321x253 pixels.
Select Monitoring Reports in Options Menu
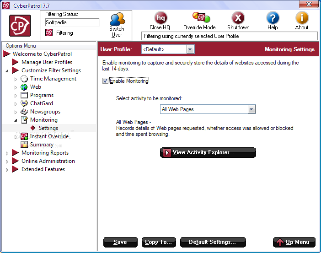(x=45, y=153)
